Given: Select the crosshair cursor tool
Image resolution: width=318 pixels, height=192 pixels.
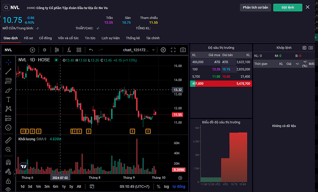Looking at the screenshot, I should 8,62.
